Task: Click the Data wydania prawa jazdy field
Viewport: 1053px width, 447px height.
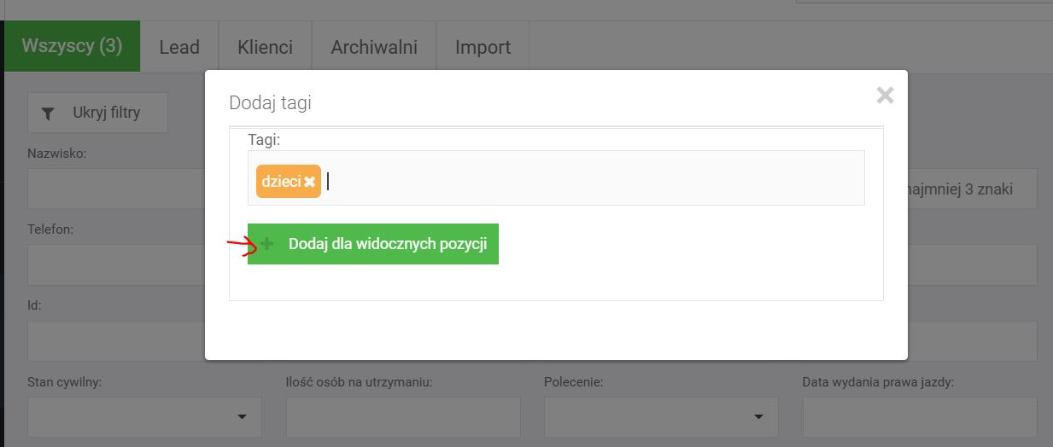Action: (x=919, y=417)
